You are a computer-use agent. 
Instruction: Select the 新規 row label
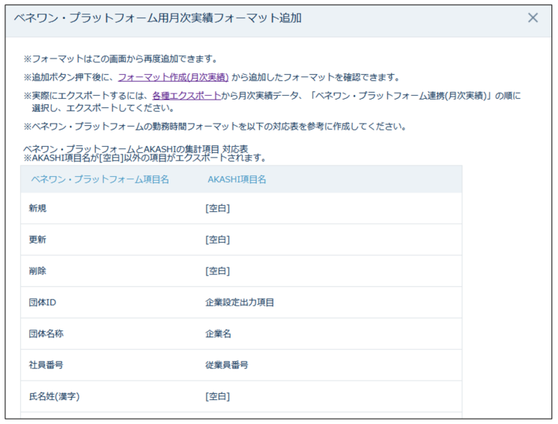[37, 208]
